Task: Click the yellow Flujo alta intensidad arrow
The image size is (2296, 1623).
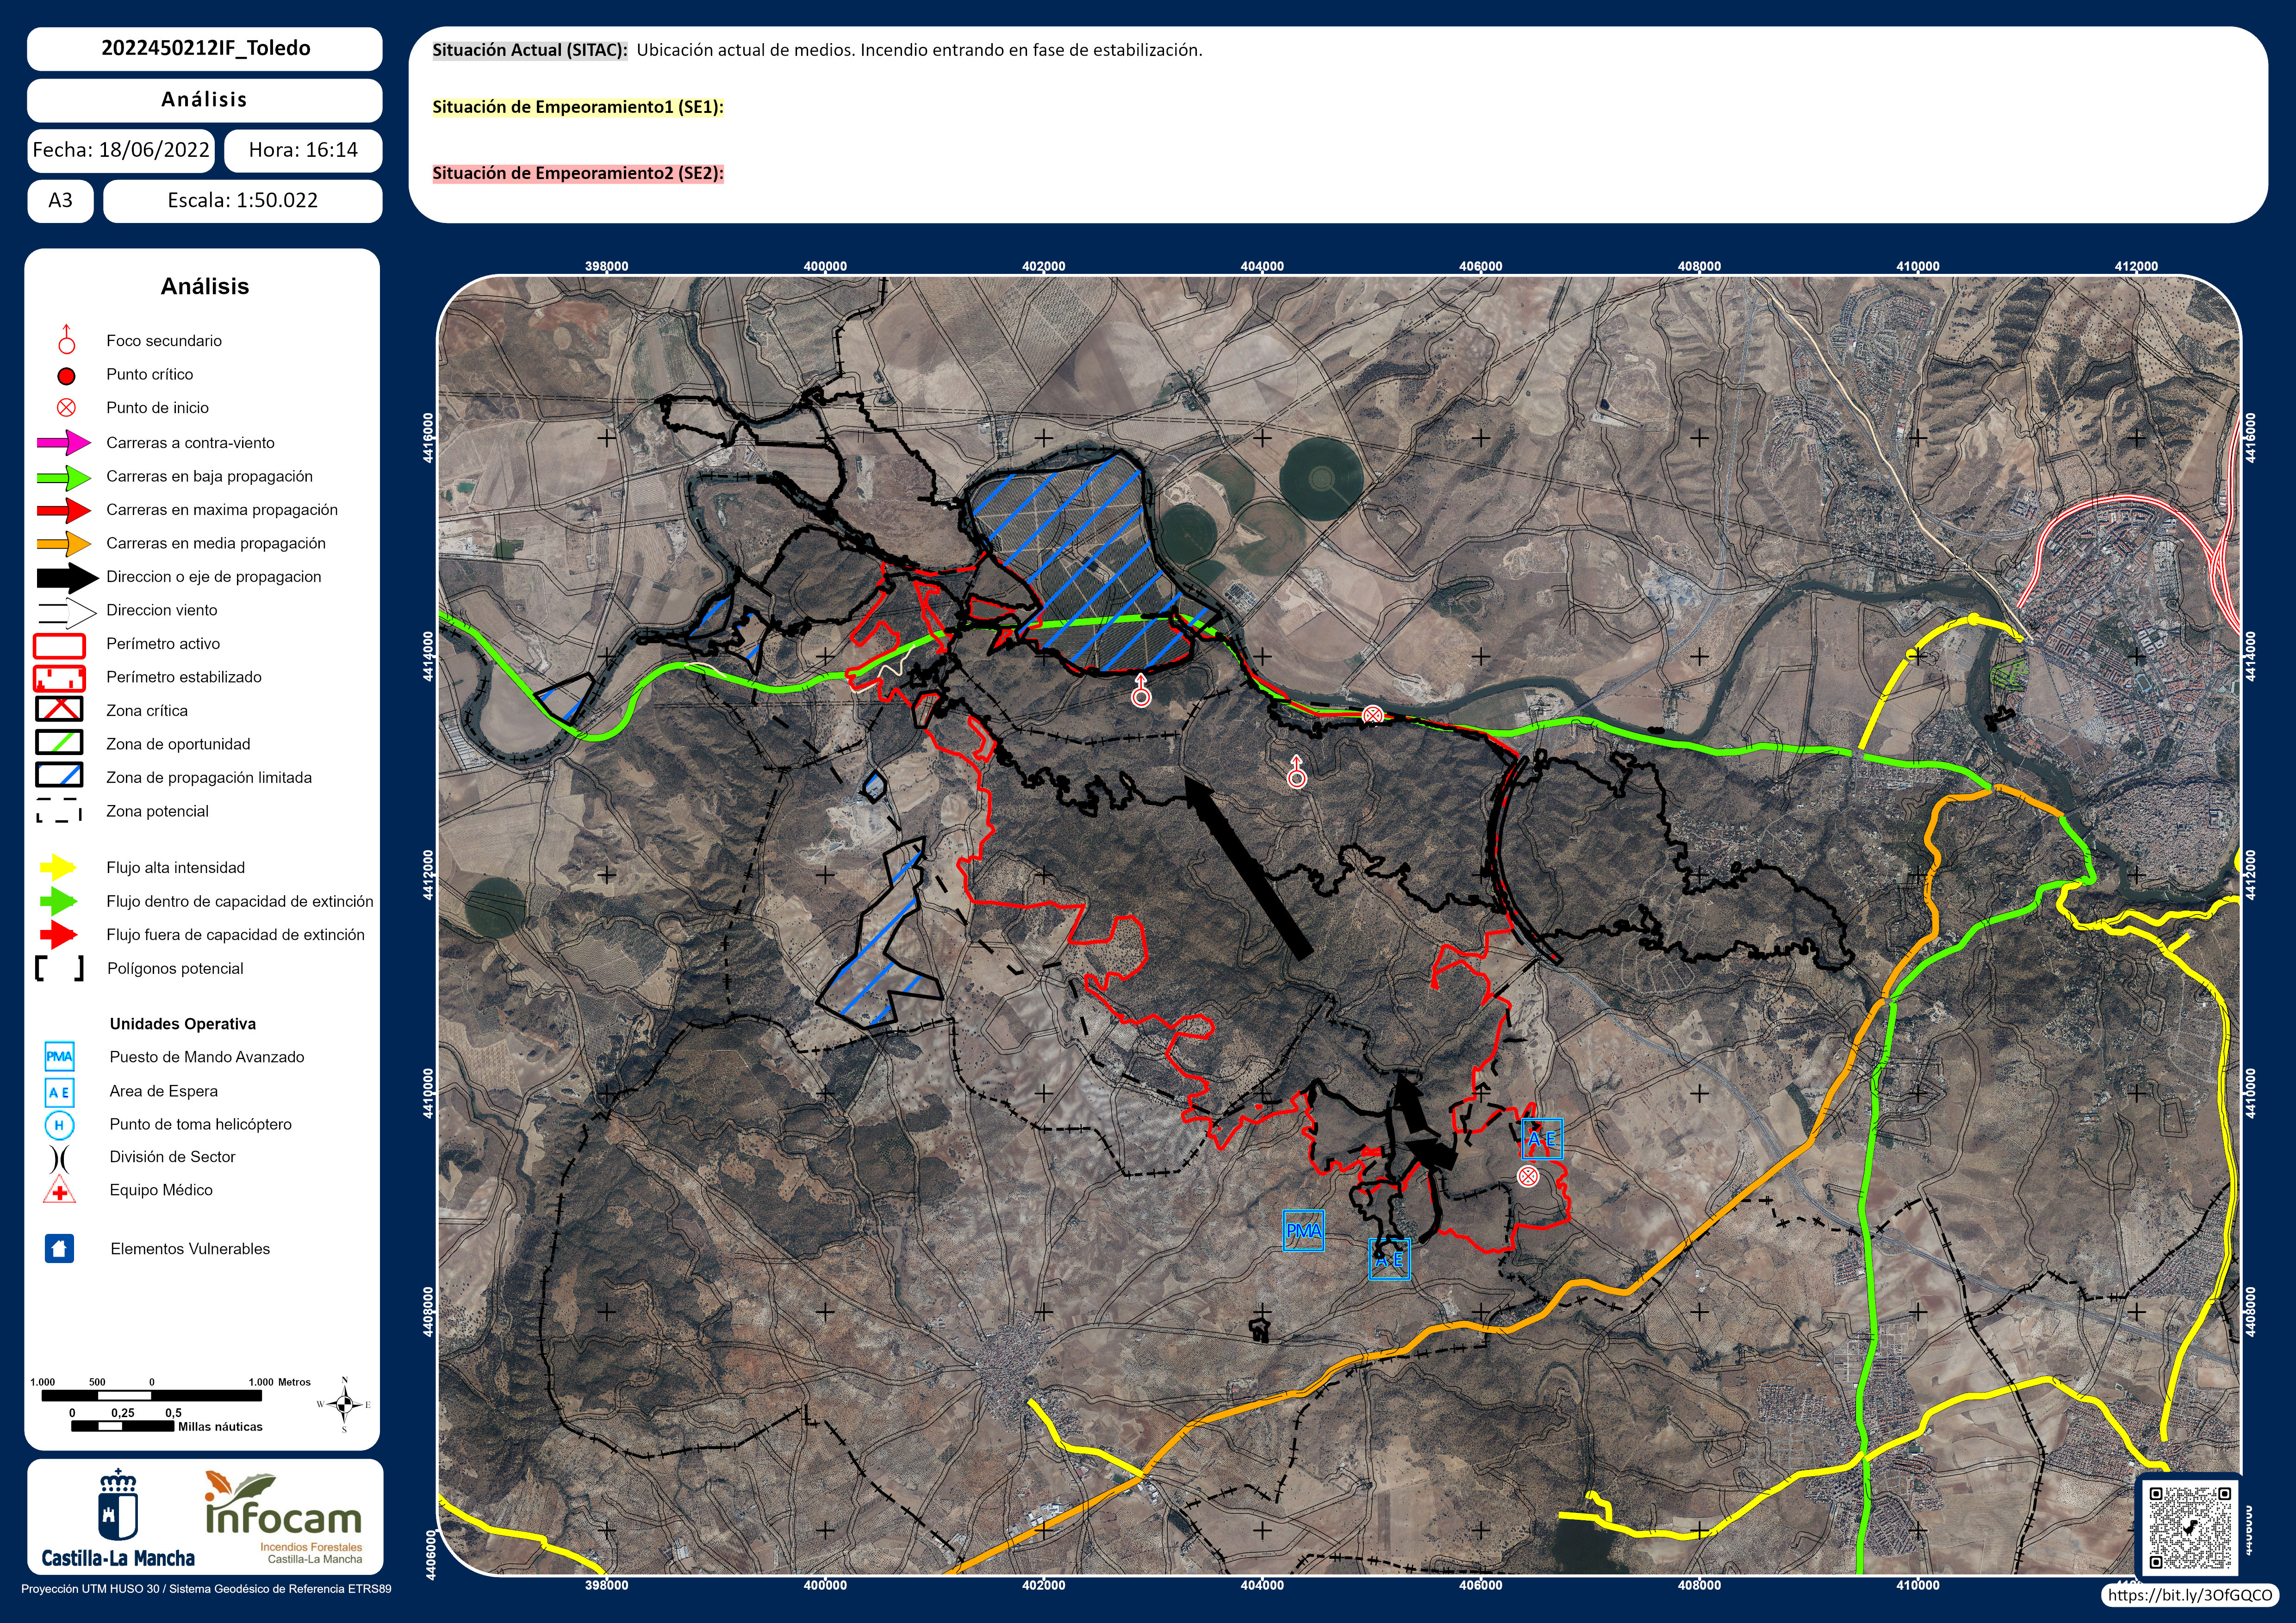Action: coord(59,867)
